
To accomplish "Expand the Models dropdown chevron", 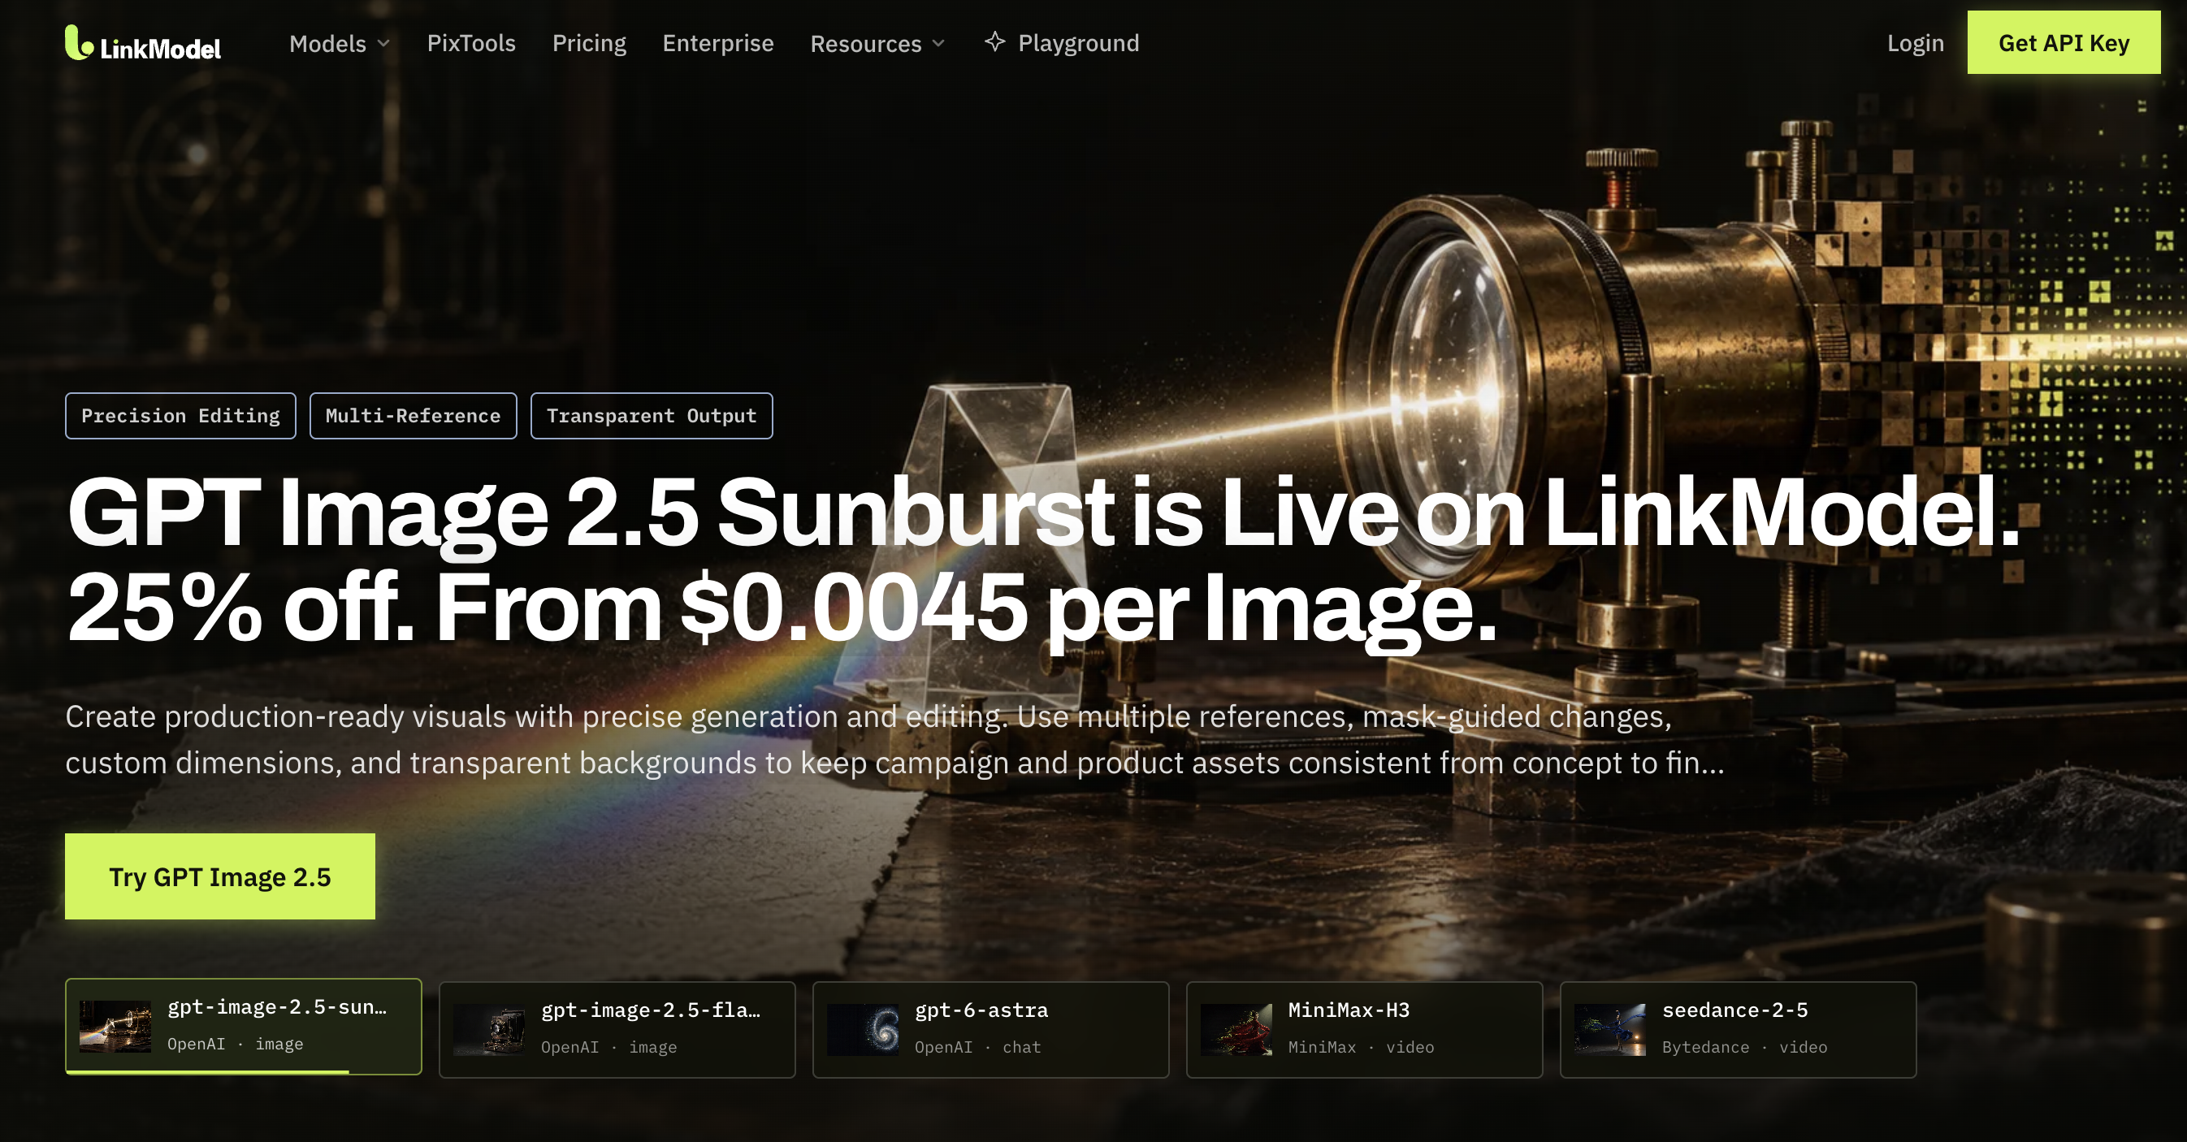I will coord(383,43).
